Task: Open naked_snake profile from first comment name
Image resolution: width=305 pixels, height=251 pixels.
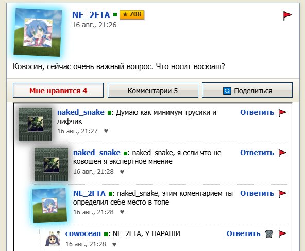Action: [x=81, y=113]
